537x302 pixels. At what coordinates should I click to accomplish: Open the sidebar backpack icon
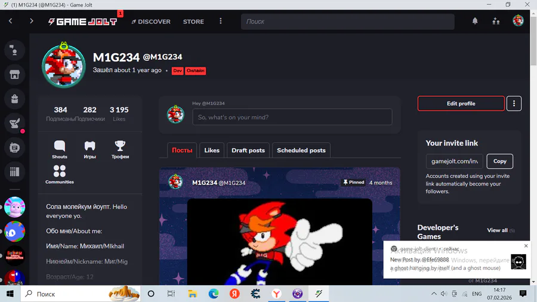(14, 99)
